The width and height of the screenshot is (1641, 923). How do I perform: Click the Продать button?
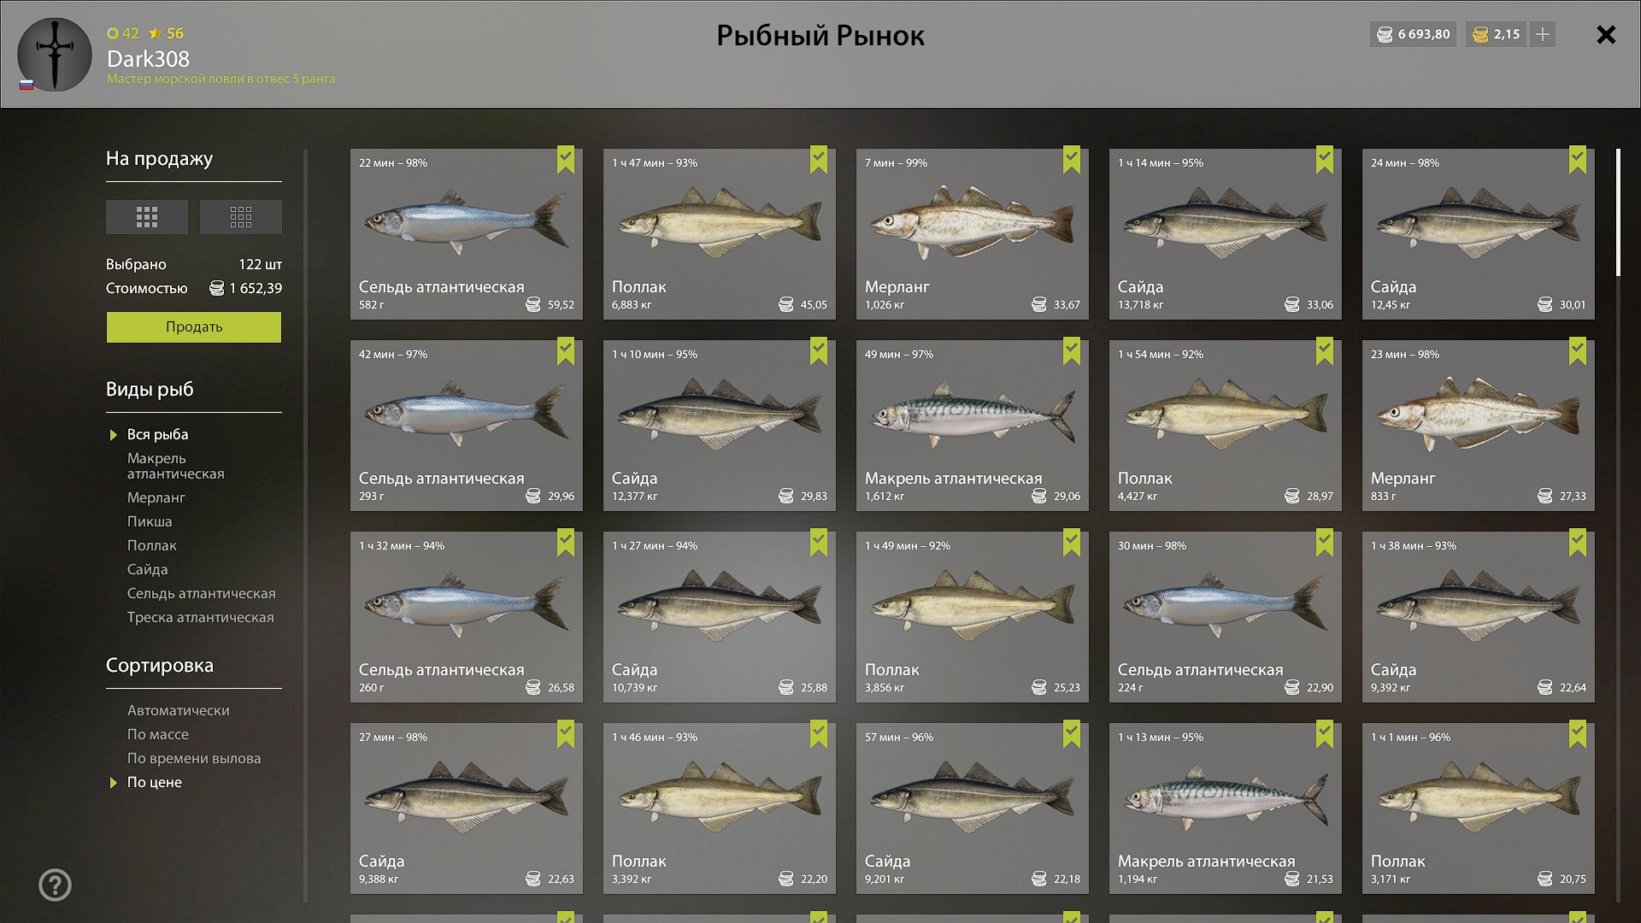194,327
